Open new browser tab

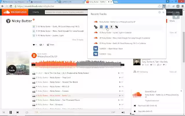pyautogui.click(x=116, y=2)
